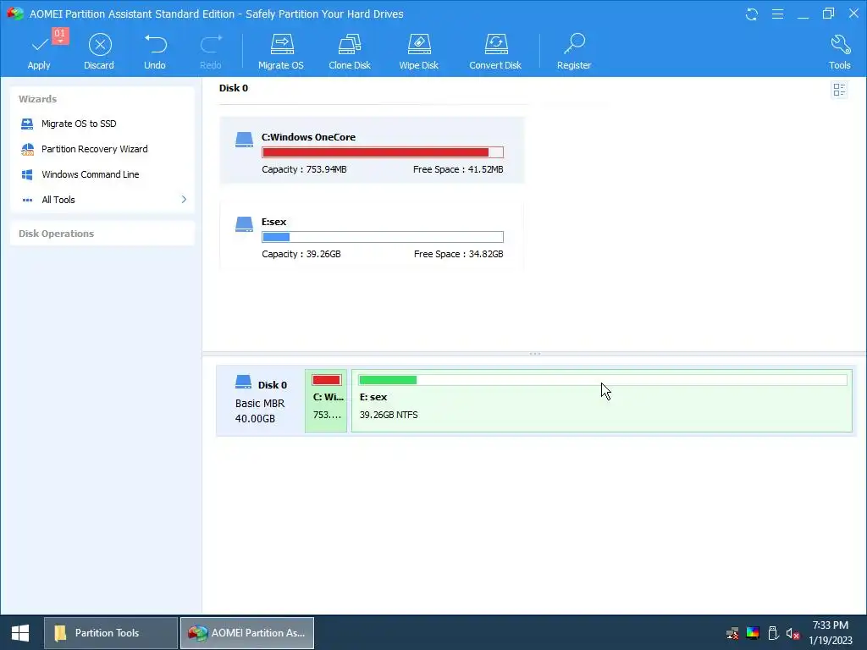The image size is (867, 650).
Task: Click Capacity : 753.94MB text
Action: tap(304, 169)
